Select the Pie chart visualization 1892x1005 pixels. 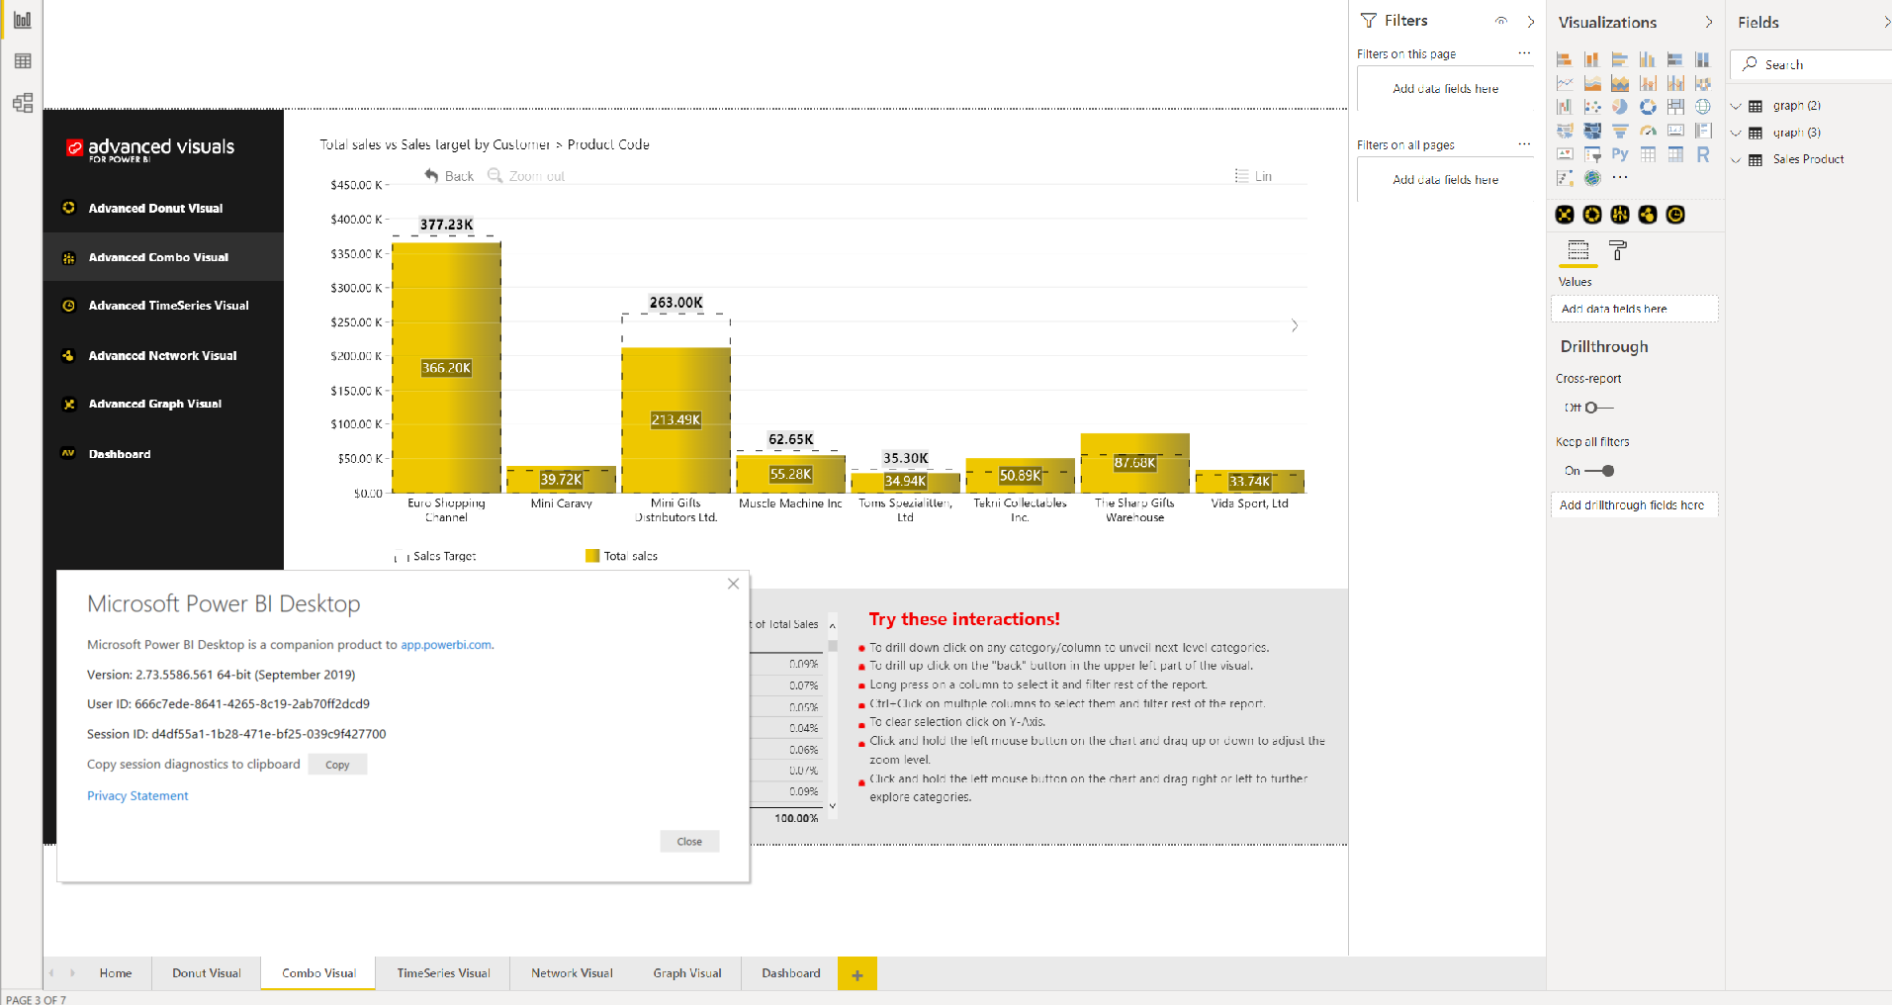tap(1620, 107)
